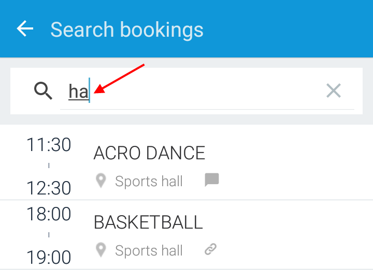Click the Search bookings title
Viewport: 373px width, 270px height.
(x=127, y=29)
